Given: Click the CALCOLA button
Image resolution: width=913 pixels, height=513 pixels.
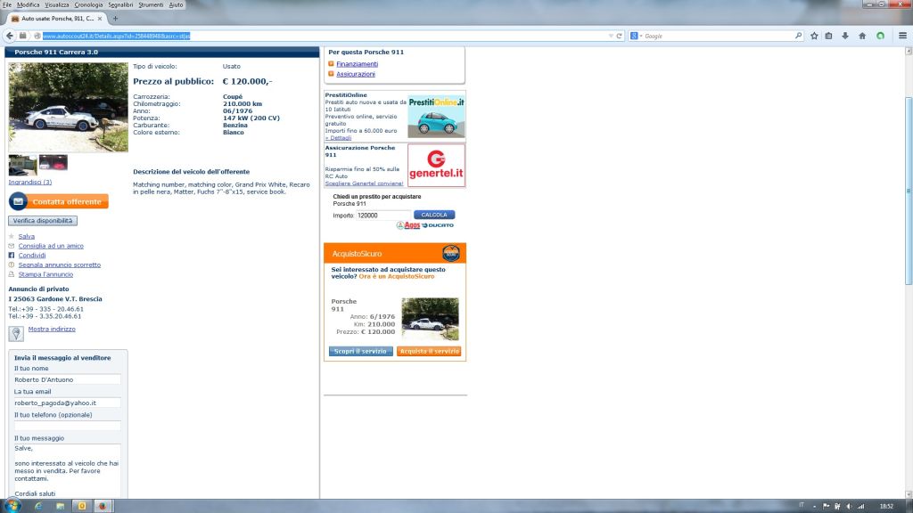Looking at the screenshot, I should [x=434, y=216].
